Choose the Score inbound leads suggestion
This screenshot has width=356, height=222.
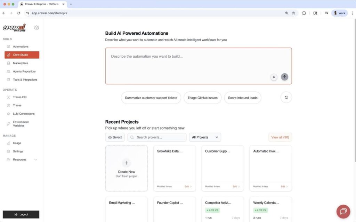point(243,98)
